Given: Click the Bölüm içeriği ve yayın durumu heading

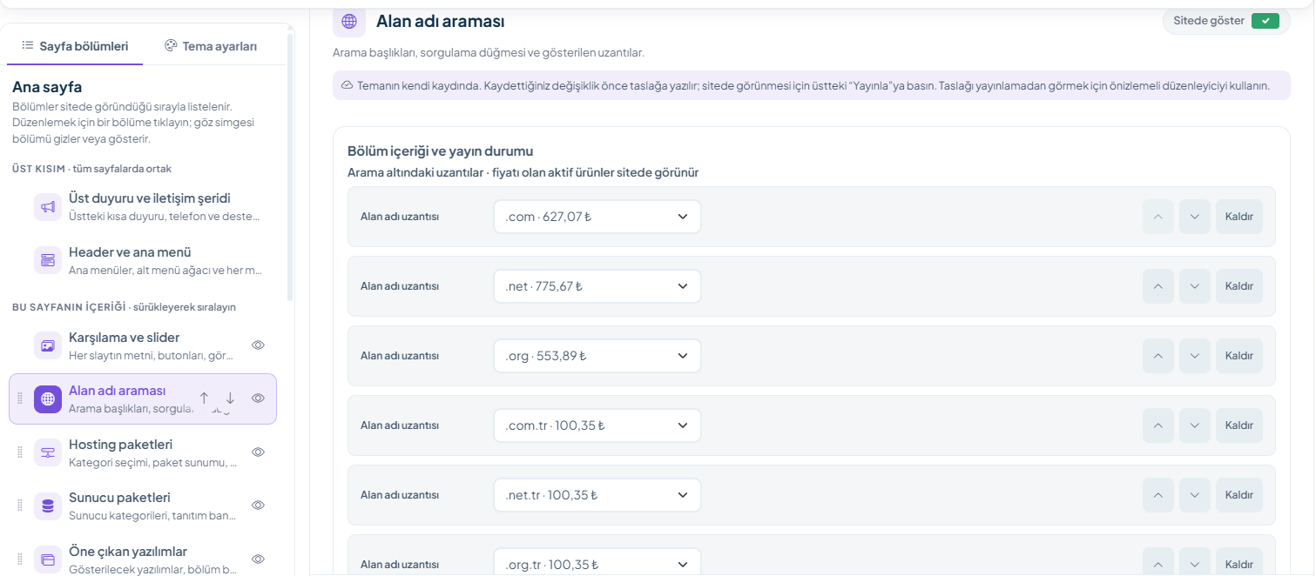Looking at the screenshot, I should point(440,151).
